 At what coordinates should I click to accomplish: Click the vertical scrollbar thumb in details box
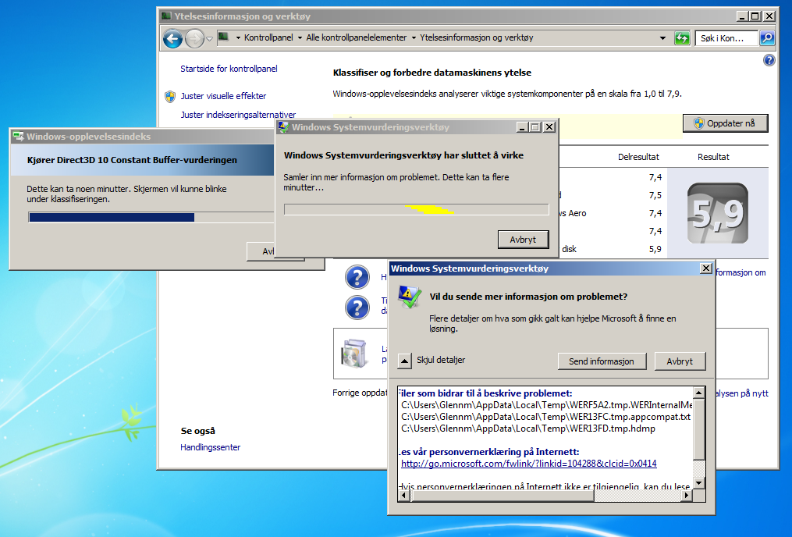click(x=698, y=430)
